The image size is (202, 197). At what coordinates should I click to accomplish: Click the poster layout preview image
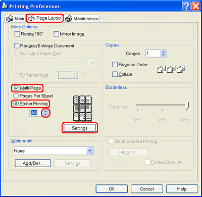tap(82, 108)
